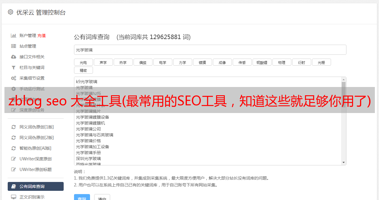The height and width of the screenshot is (200, 379).
Task: Click the play icon for 手动运行测试
Action: pyautogui.click(x=14, y=89)
